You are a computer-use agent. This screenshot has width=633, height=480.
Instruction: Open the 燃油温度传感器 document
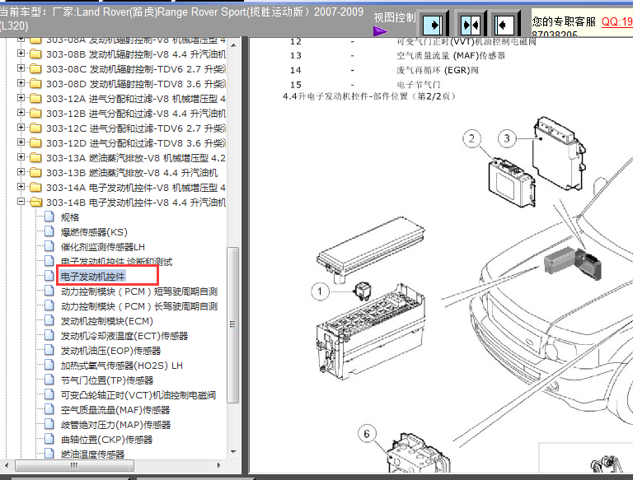click(x=92, y=454)
